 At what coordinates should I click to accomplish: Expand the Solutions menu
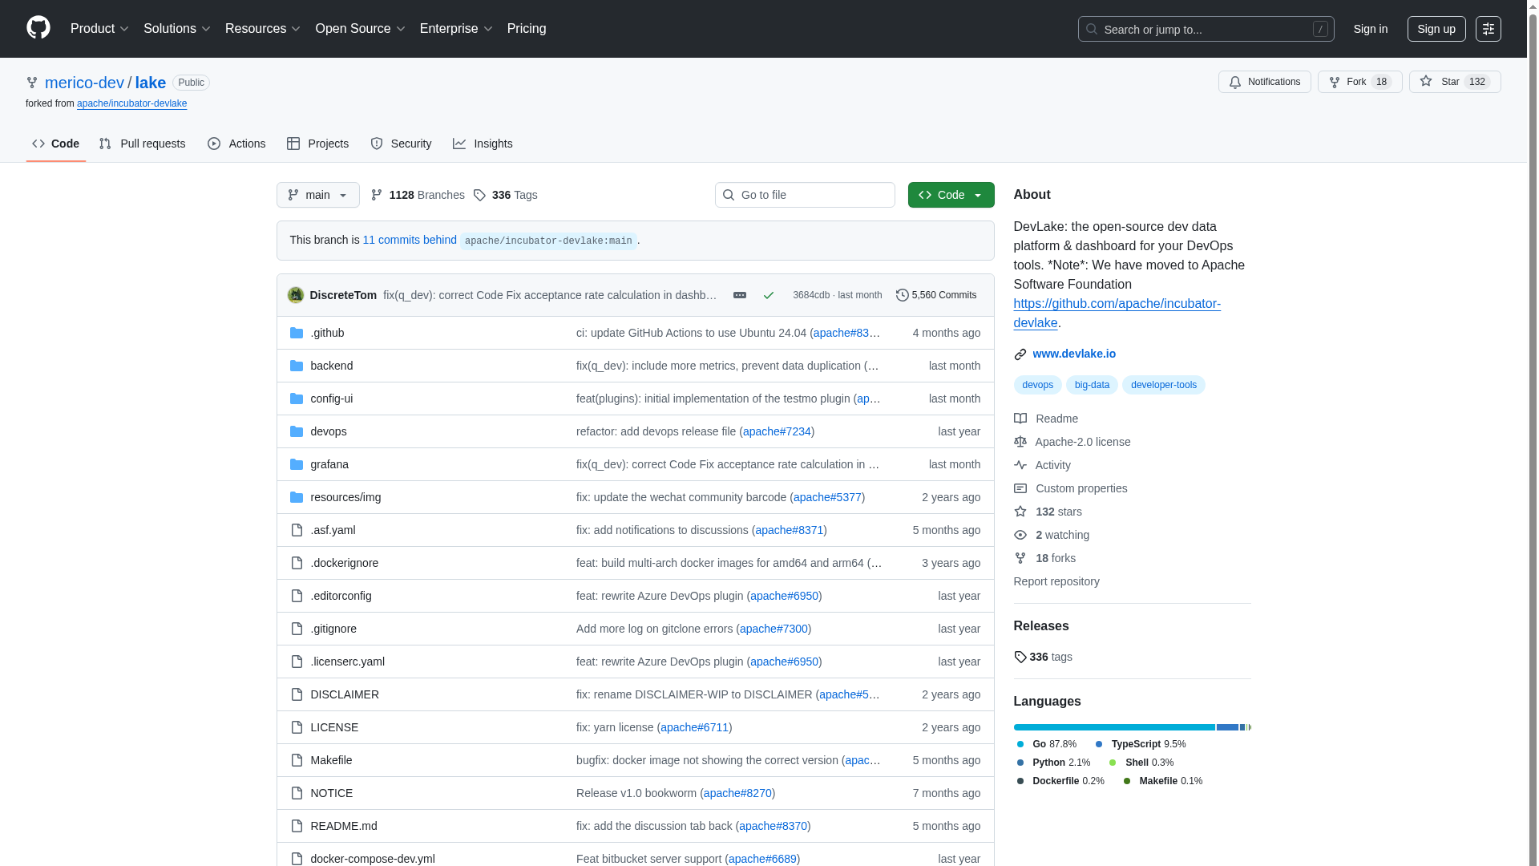coord(177,29)
